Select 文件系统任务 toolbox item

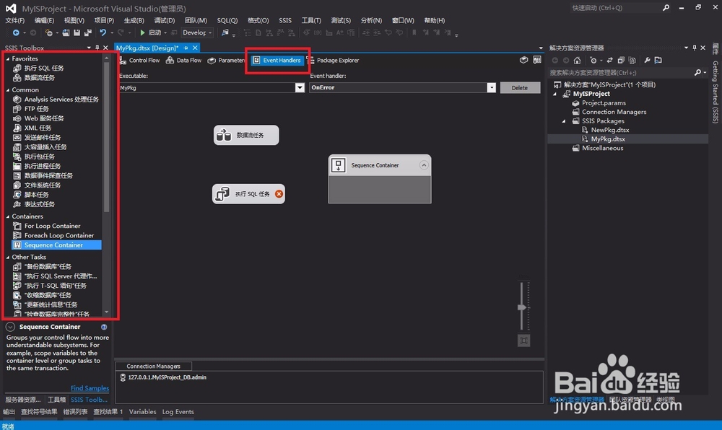pos(43,185)
